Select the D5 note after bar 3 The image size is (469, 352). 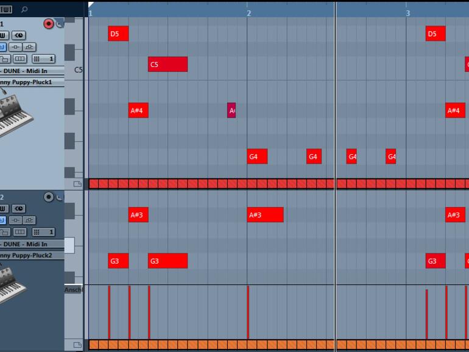pos(435,33)
